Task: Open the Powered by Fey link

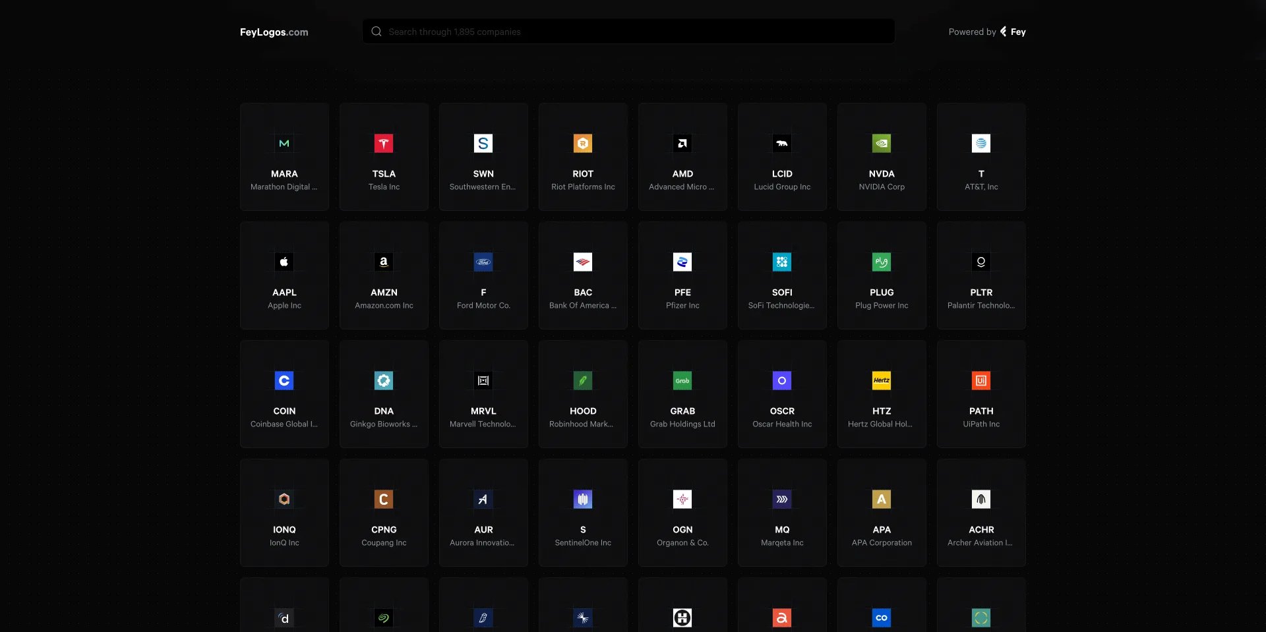Action: coord(987,32)
